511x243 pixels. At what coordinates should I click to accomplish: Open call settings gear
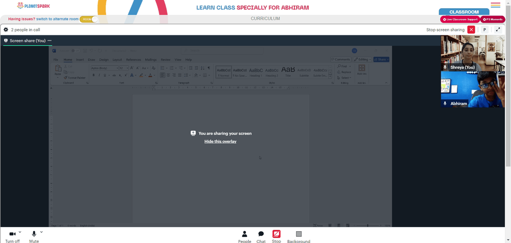6,30
